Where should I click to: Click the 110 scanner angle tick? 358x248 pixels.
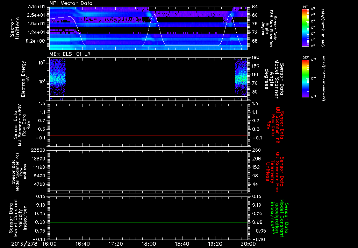(256, 75)
